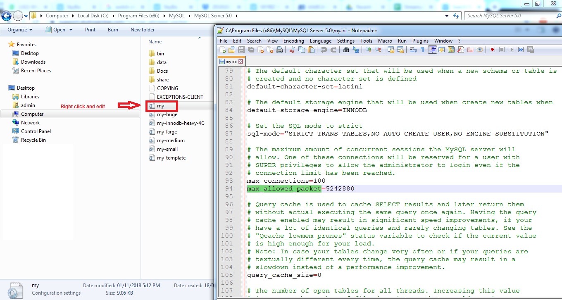562x300 pixels.
Task: Click the New folder button
Action: point(143,30)
